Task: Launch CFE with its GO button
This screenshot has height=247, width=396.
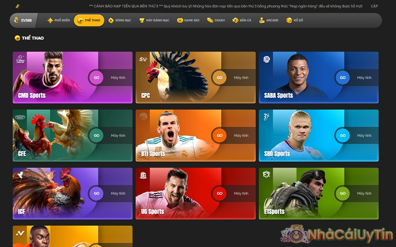Action: [97, 135]
